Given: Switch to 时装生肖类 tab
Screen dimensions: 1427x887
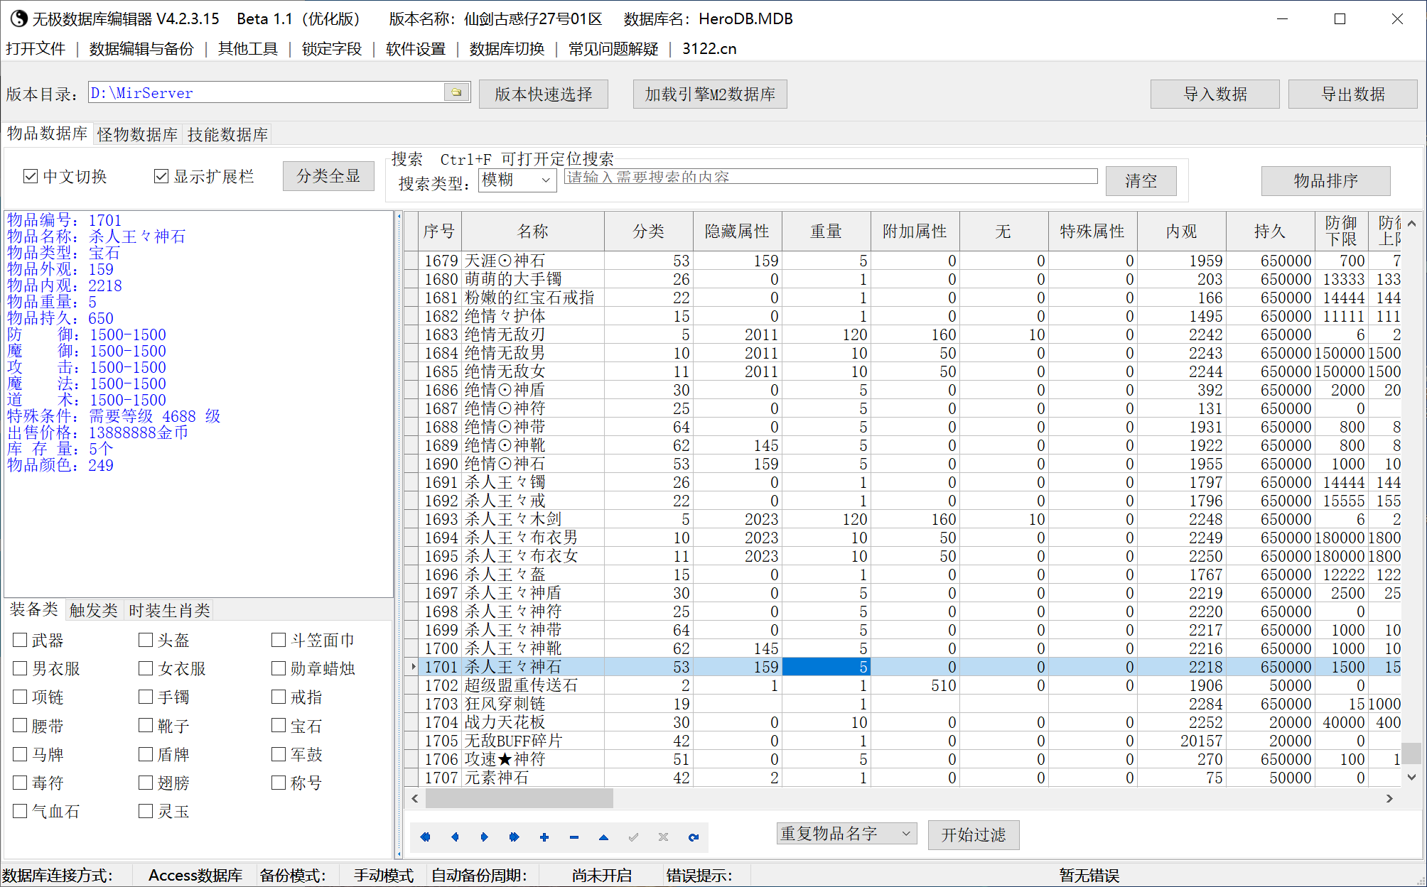Looking at the screenshot, I should click(x=170, y=610).
